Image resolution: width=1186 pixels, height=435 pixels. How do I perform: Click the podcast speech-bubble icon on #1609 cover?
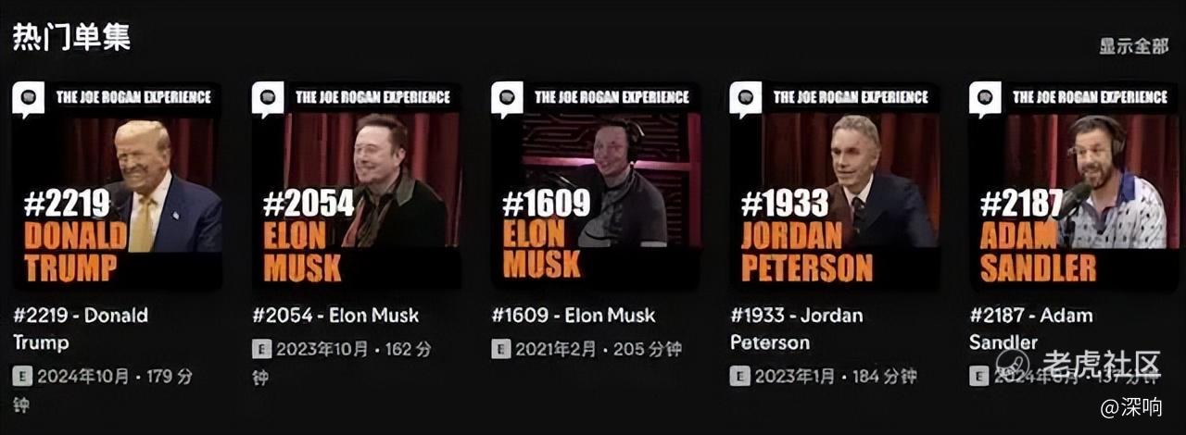coord(507,99)
